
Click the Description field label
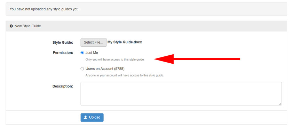(x=63, y=86)
